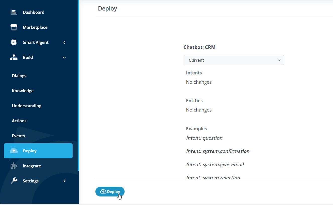
Task: Click 'No changes' under Entities
Action: click(x=199, y=110)
